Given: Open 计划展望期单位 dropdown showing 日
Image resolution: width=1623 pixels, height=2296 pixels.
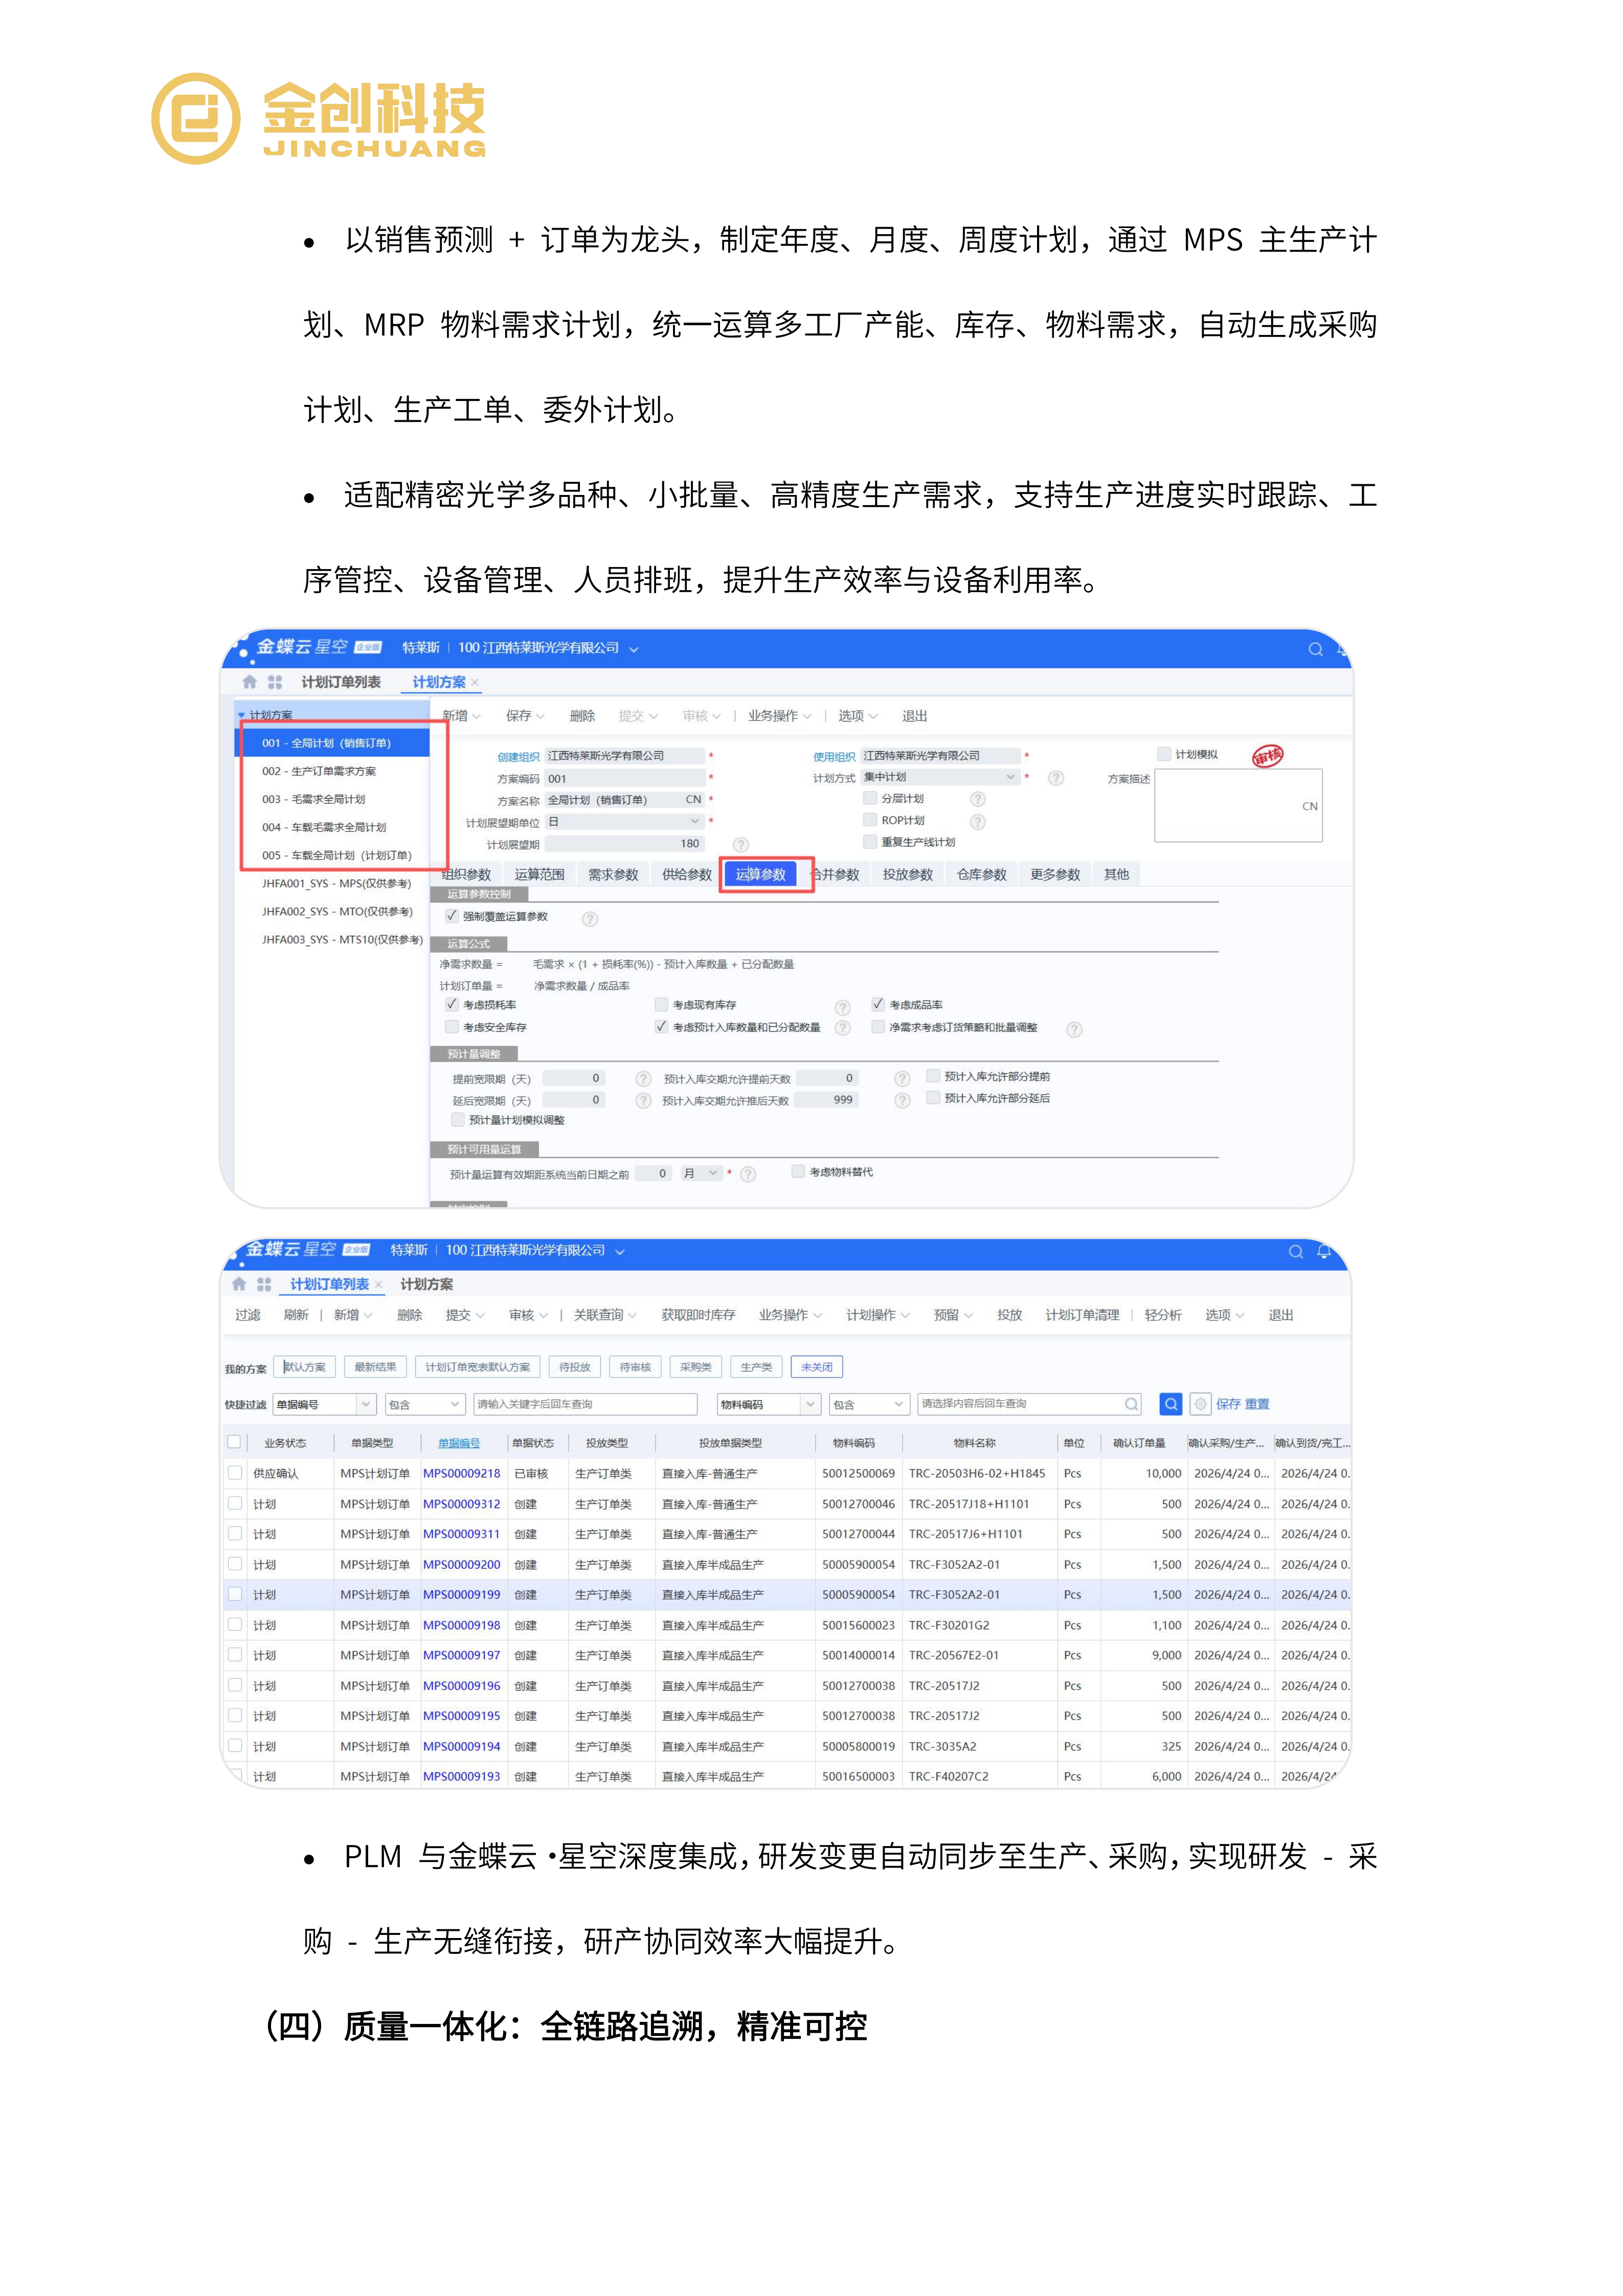Looking at the screenshot, I should pos(624,821).
